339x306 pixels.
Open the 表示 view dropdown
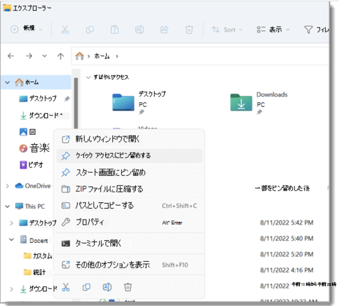point(273,30)
